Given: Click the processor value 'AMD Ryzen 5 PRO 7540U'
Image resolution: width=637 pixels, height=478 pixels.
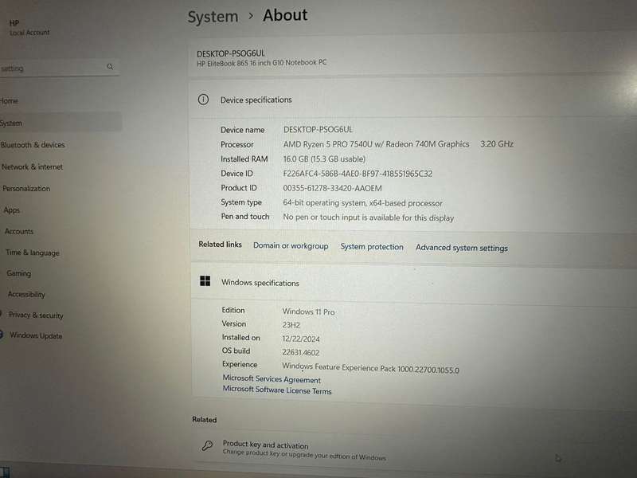Looking at the screenshot, I should (x=376, y=144).
